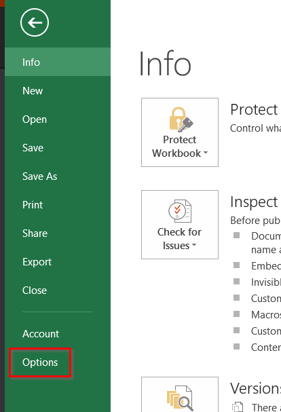Click the Check for Issues button label
Viewport: 281px width, 412px height.
179,239
